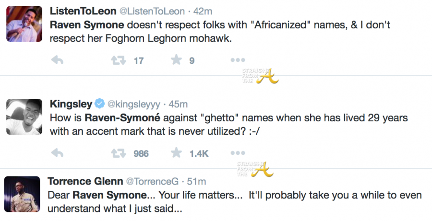Reply to ListenToLeon's tweet
432x221 pixels.
pyautogui.click(x=57, y=61)
